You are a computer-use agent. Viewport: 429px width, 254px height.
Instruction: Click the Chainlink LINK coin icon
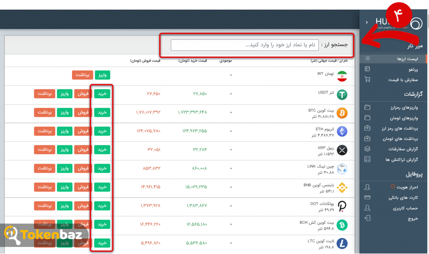(x=342, y=169)
